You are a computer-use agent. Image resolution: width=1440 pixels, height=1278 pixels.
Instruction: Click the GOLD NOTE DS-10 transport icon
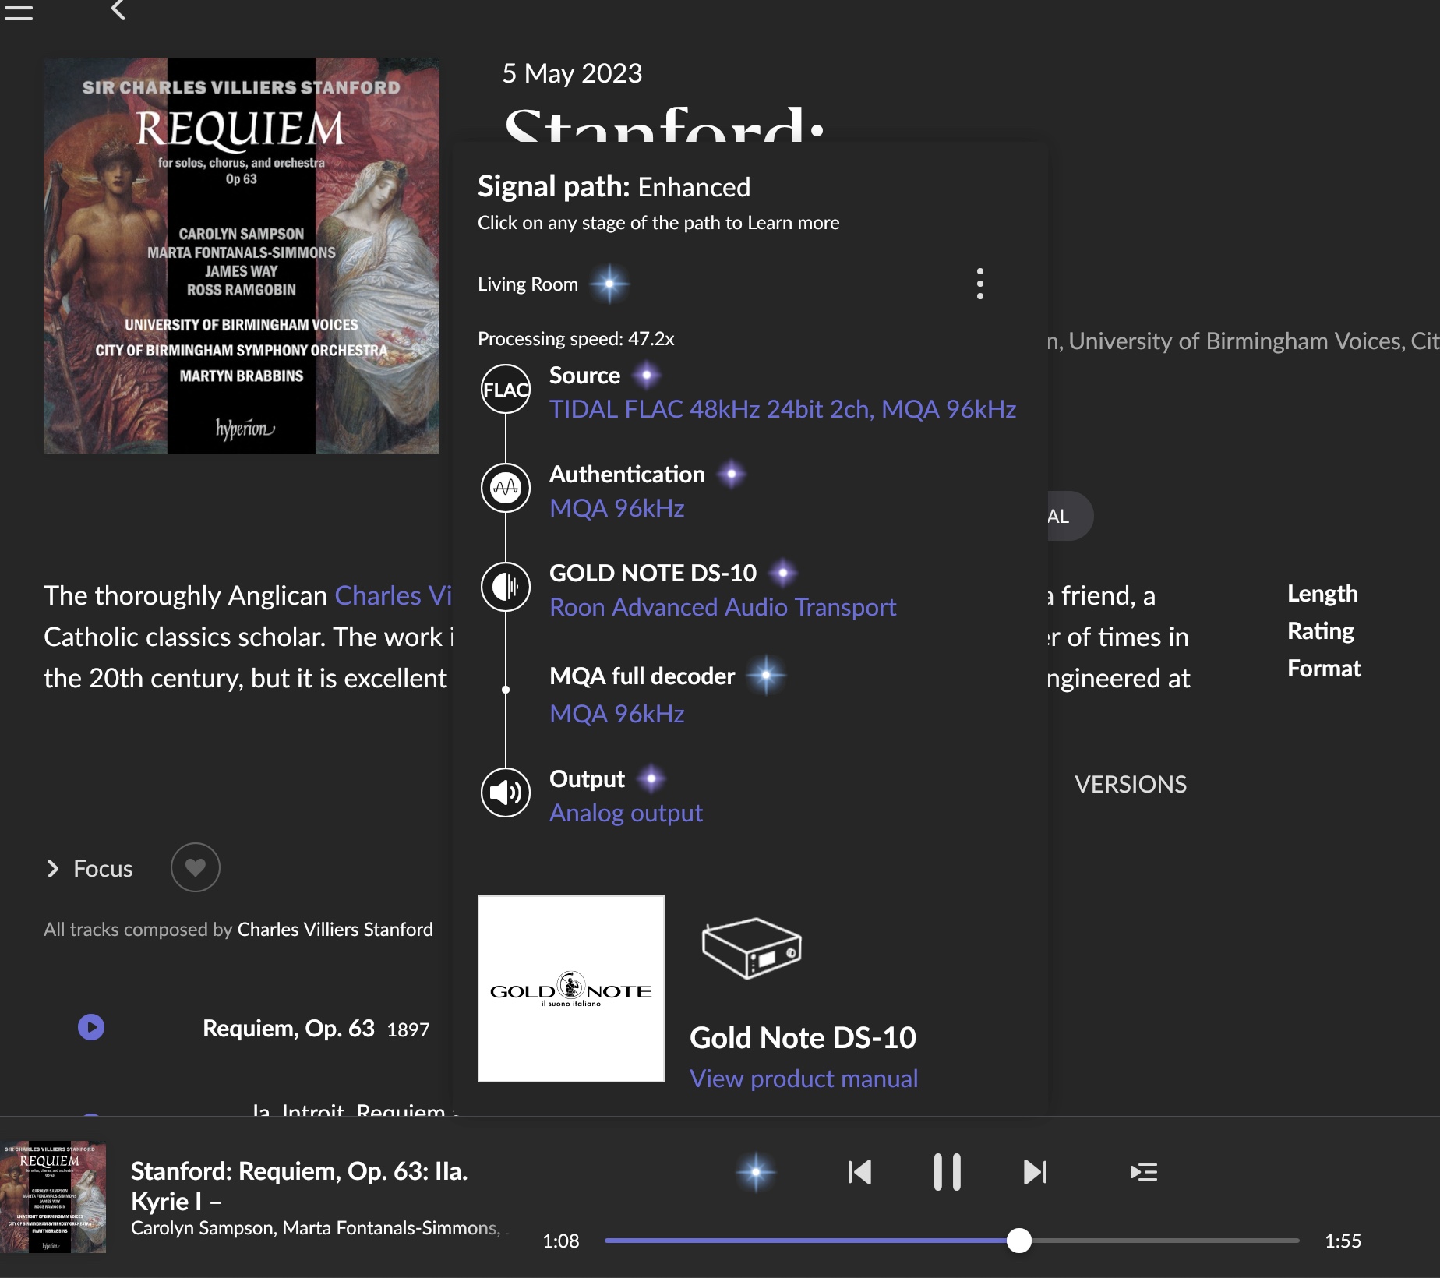point(506,587)
